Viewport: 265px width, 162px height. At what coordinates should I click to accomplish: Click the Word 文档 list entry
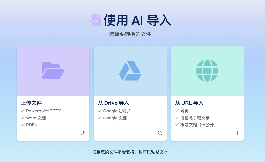pos(36,118)
